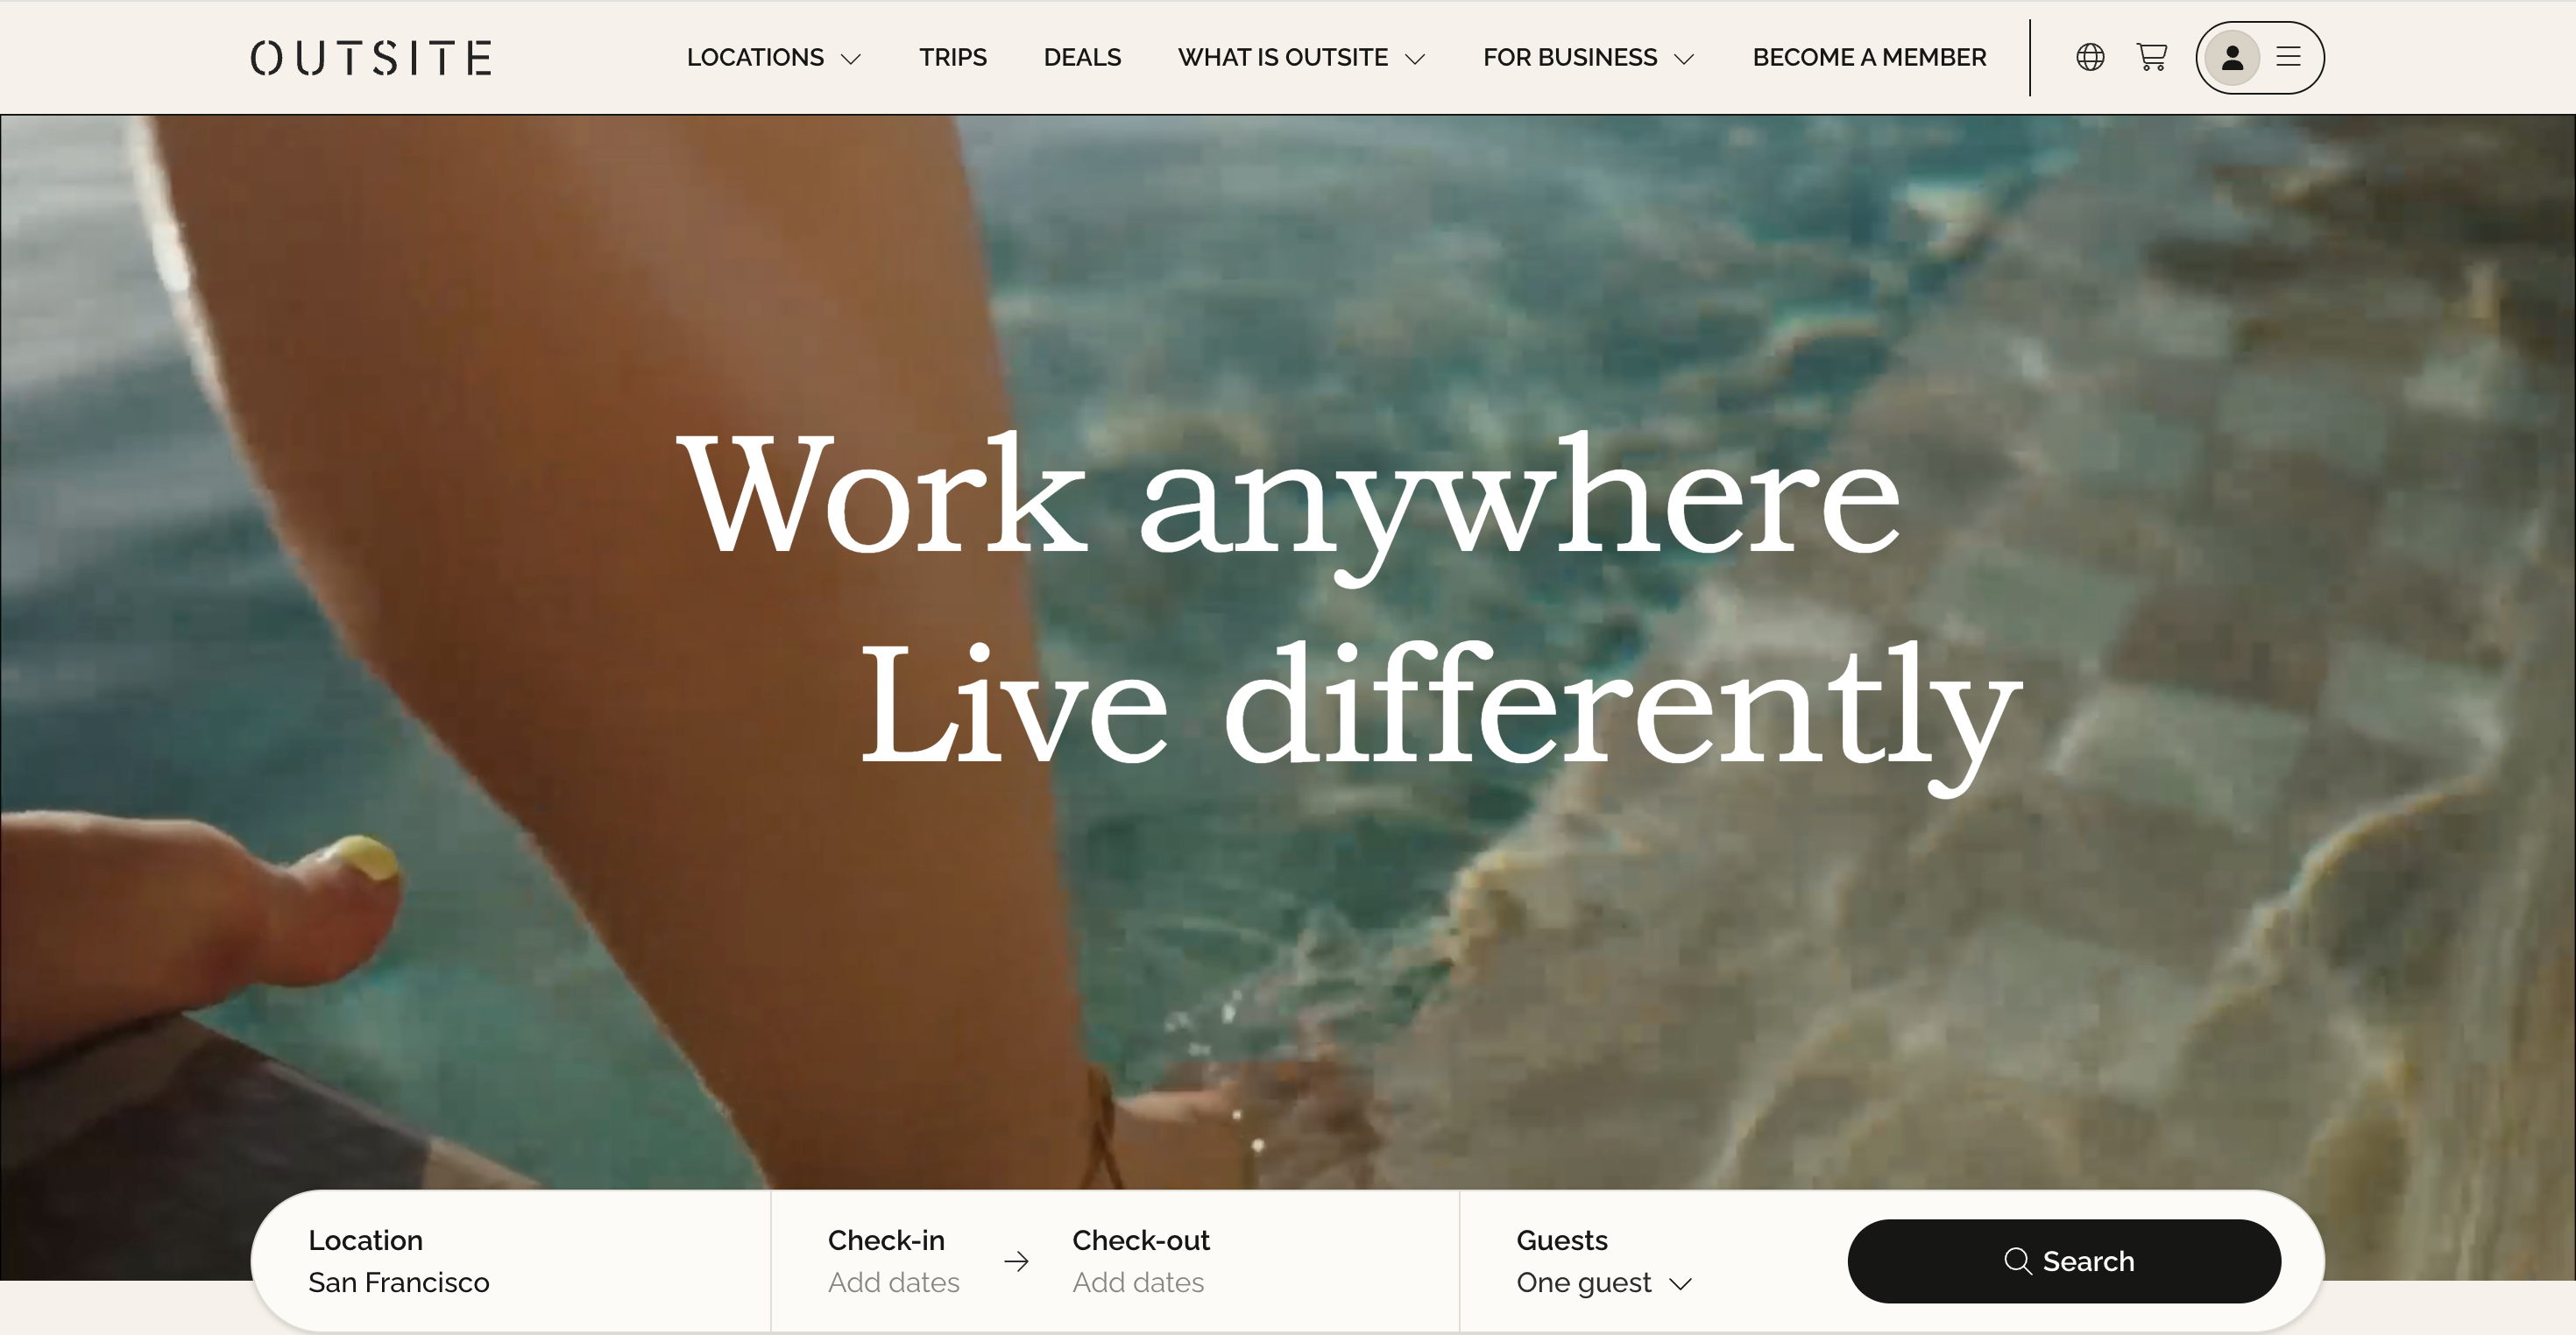
Task: Select the Location field showing San Francisco
Action: (x=511, y=1261)
